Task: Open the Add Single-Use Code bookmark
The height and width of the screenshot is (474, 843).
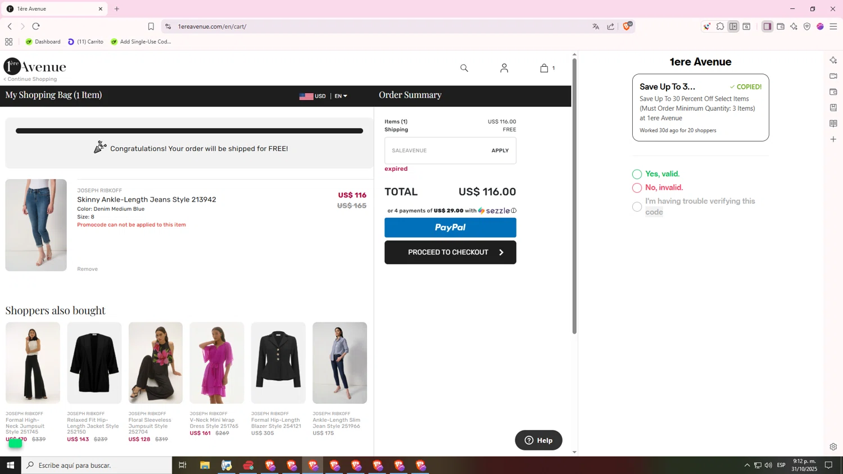Action: [141, 42]
